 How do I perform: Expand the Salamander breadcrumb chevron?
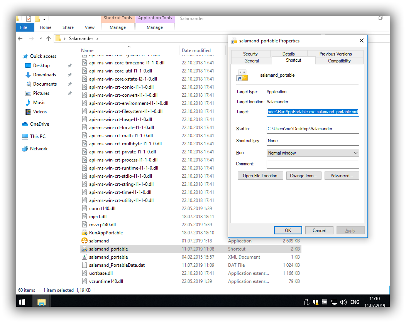coord(97,39)
